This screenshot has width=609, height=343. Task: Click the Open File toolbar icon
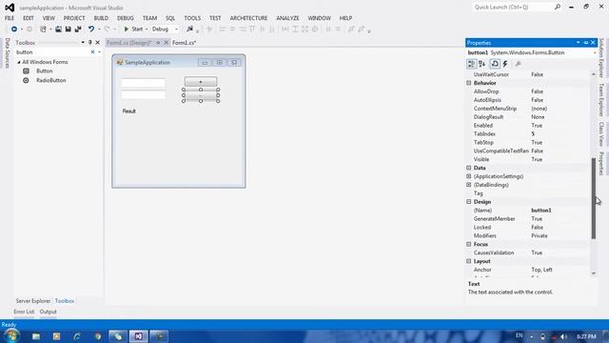[x=58, y=30]
